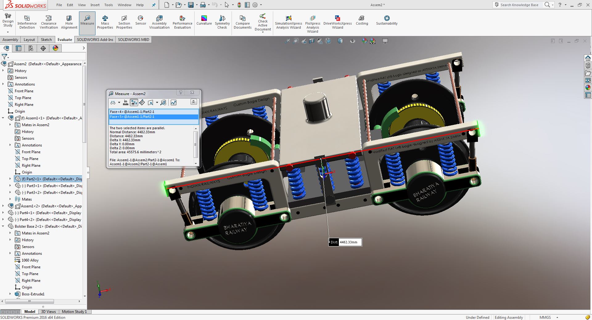Select Top Plane in top-level tree

23,98
